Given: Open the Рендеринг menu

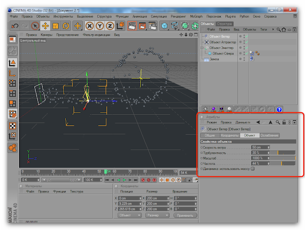Looking at the screenshot, I should [x=178, y=16].
